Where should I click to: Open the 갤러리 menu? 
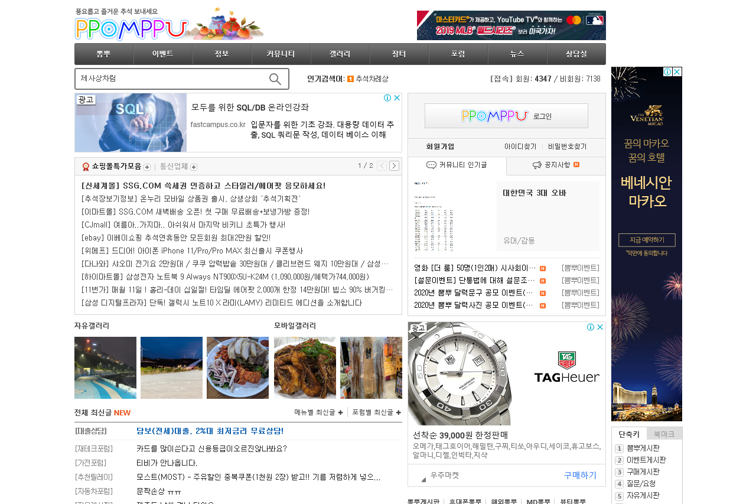pyautogui.click(x=340, y=54)
